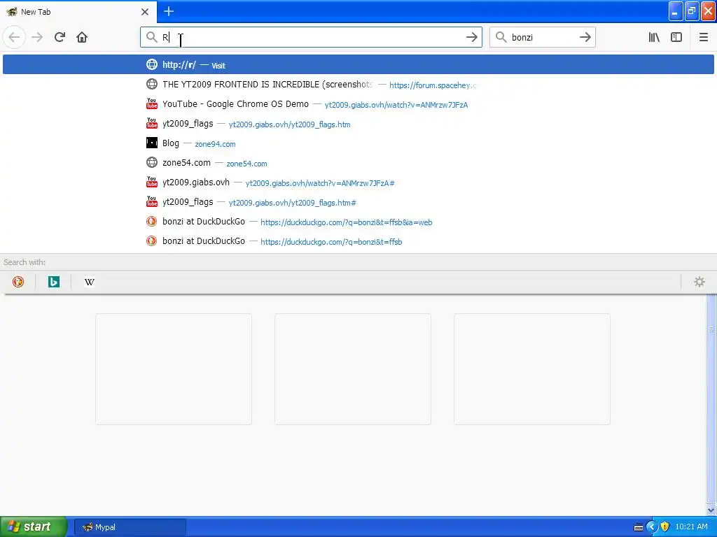Click the forum.spacehey URL text
The width and height of the screenshot is (717, 537).
pos(433,85)
